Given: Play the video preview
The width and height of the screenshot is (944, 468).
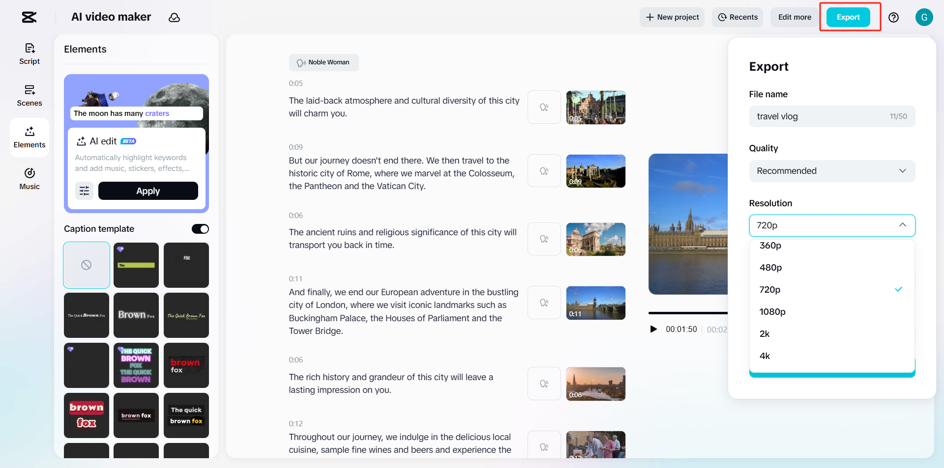Looking at the screenshot, I should 653,329.
